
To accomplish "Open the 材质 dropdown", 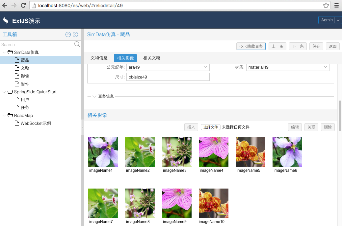I will click(326, 67).
